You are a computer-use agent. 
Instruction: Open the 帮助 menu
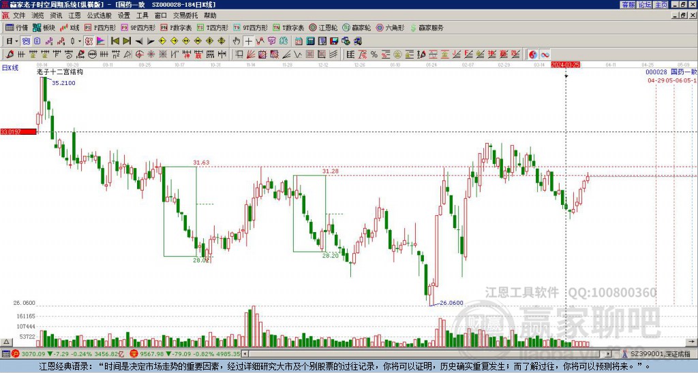[x=210, y=16]
